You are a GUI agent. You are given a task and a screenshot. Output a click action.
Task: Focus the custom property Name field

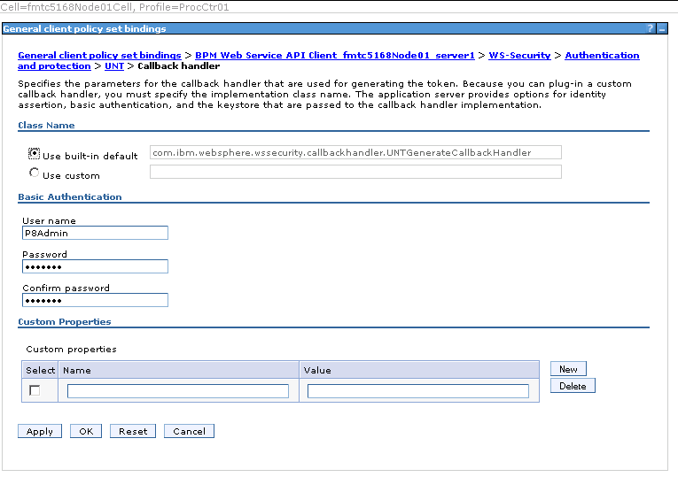coord(178,391)
